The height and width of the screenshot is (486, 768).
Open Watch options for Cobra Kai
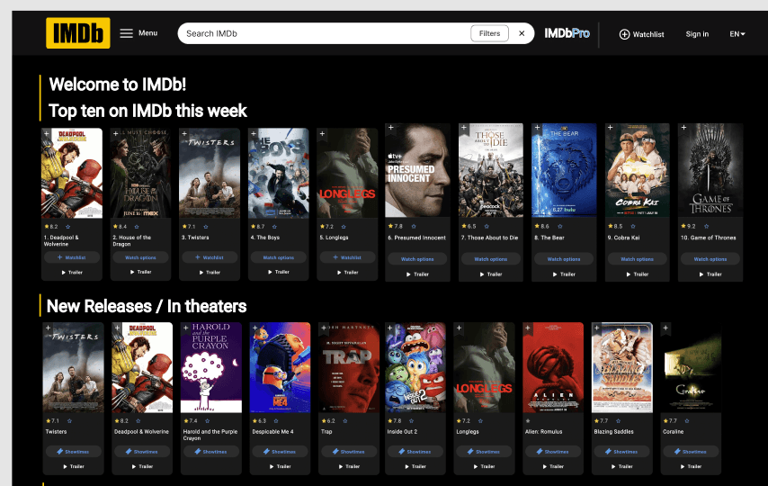pyautogui.click(x=638, y=259)
